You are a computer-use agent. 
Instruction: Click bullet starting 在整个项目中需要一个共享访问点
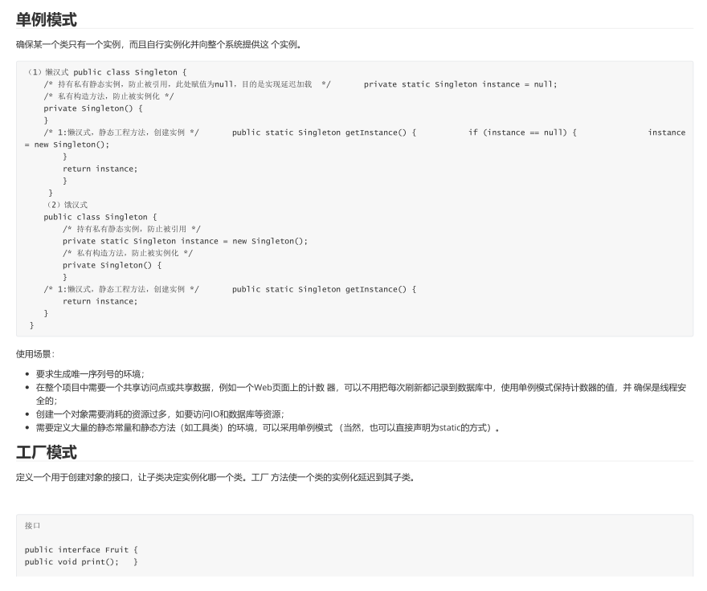362,394
